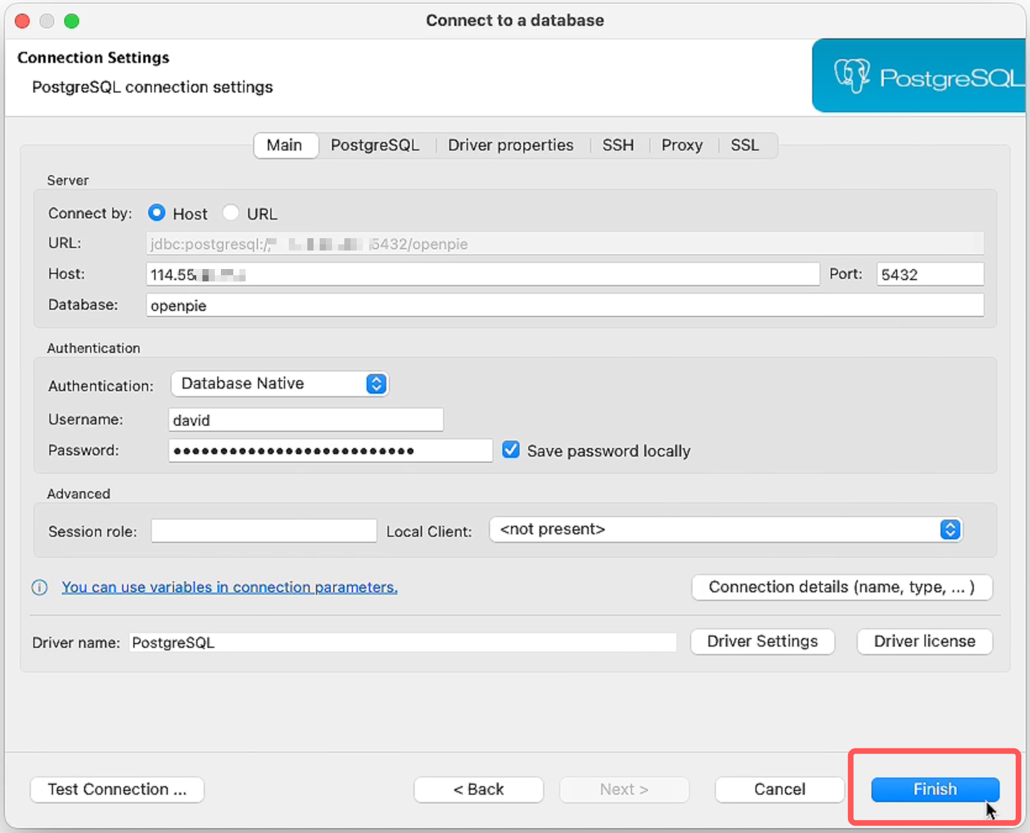
Task: Click the Finish button
Action: (935, 789)
